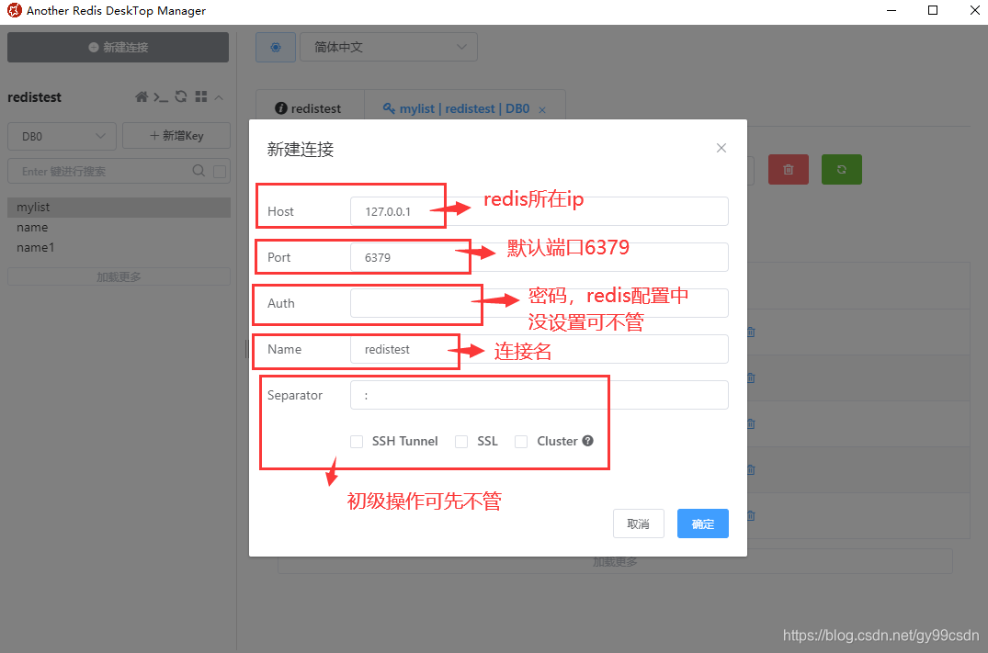The image size is (988, 653).
Task: Click the Cluster help question icon
Action: point(588,441)
